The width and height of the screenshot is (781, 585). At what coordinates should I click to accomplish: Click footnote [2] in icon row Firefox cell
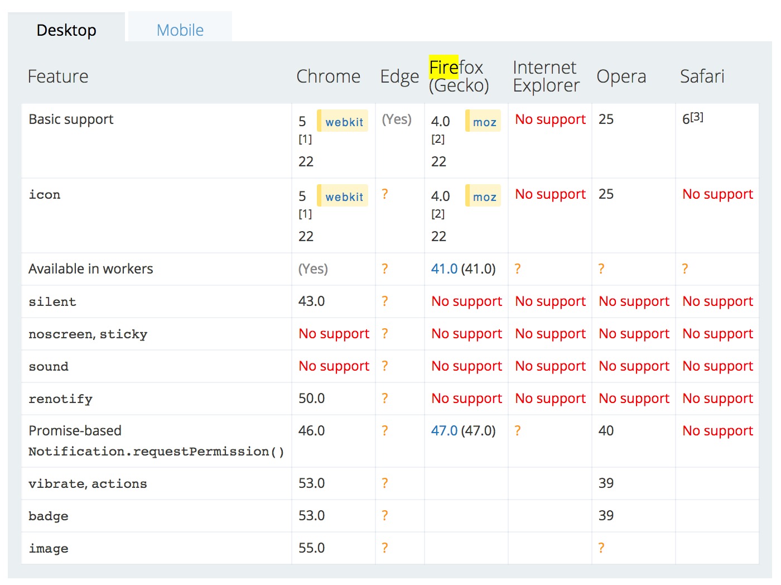coord(438,214)
